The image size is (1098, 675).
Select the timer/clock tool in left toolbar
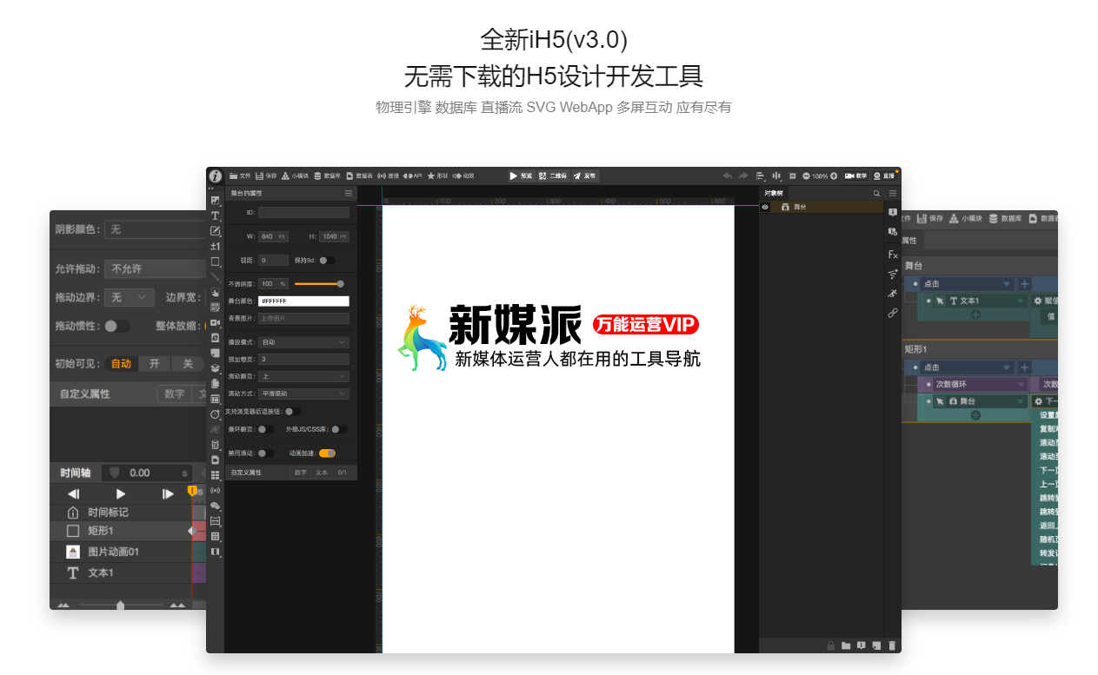tap(216, 414)
